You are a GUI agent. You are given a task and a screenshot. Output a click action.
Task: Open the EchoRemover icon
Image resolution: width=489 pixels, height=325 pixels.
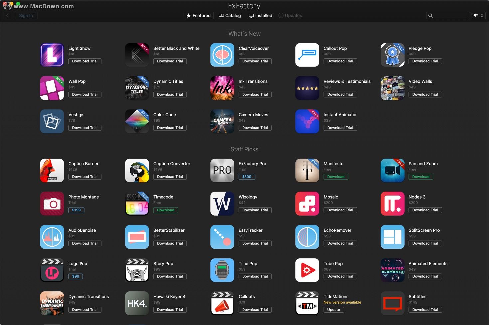pyautogui.click(x=307, y=237)
